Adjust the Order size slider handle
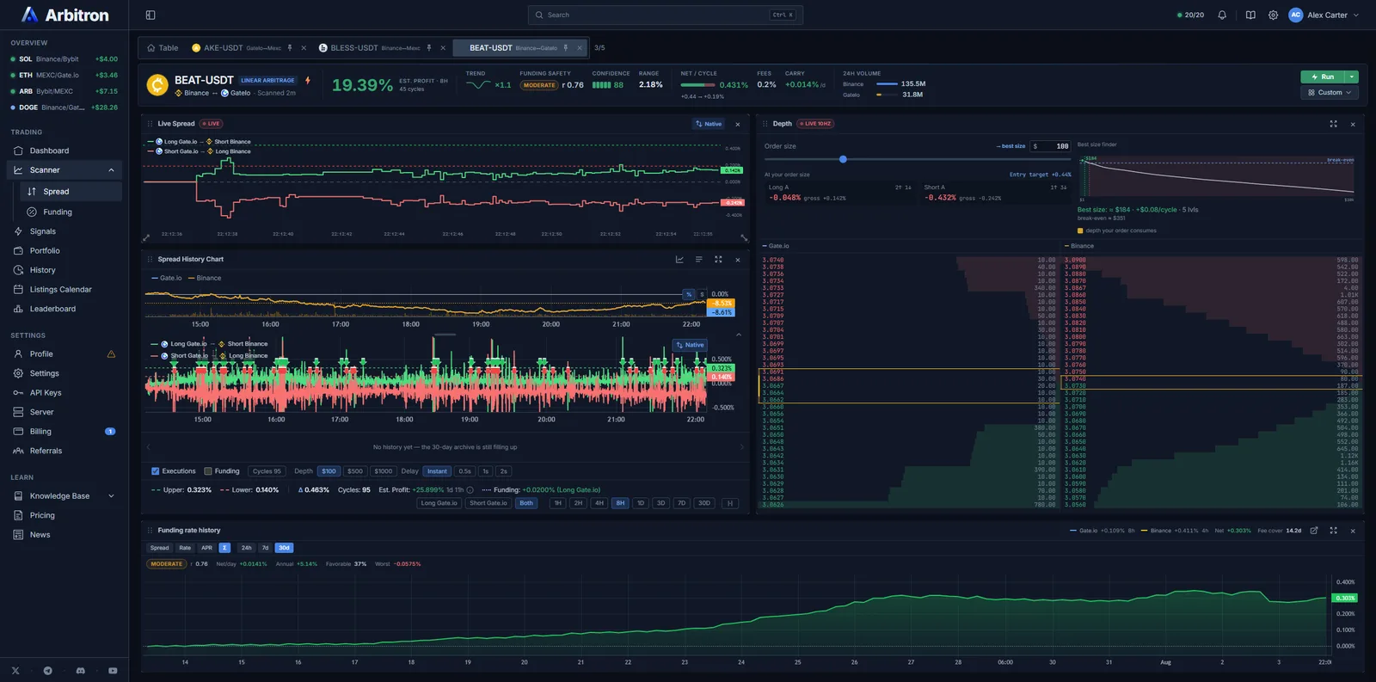 843,159
